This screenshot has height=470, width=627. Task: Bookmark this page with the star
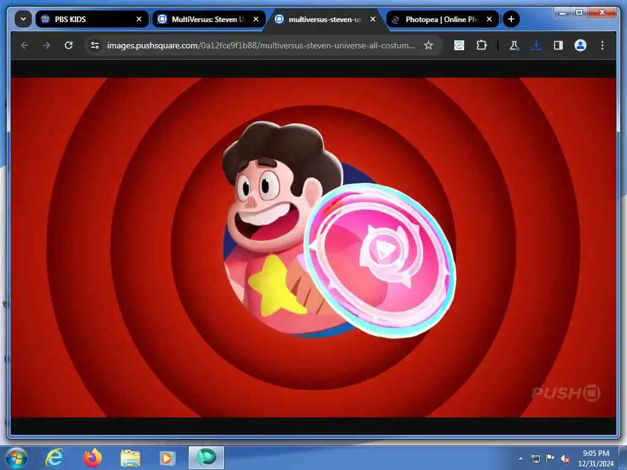pyautogui.click(x=428, y=45)
